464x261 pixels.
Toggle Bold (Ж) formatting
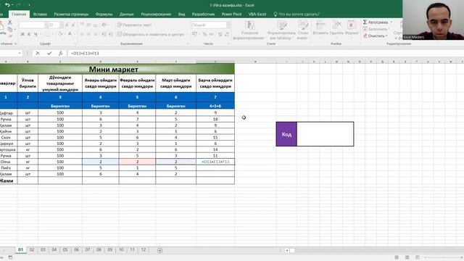[x=22, y=34]
